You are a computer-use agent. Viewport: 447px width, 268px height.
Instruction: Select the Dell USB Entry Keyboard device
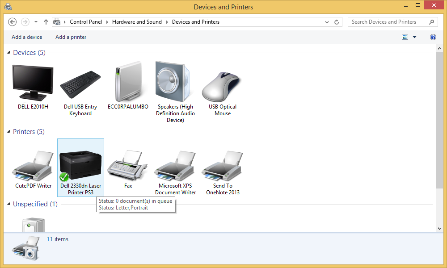(x=80, y=83)
